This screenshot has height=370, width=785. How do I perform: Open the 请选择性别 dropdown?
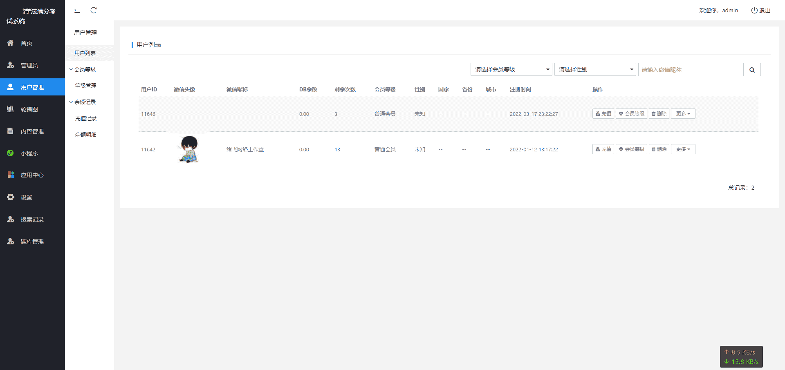595,69
